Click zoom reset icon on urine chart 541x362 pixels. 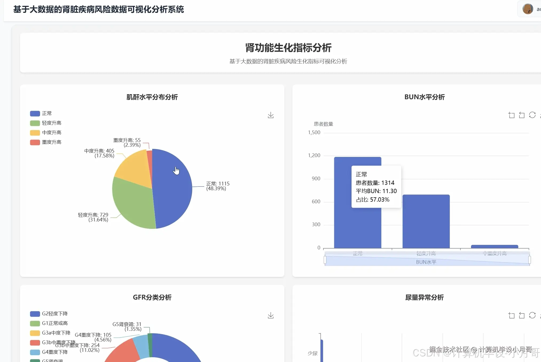point(522,315)
